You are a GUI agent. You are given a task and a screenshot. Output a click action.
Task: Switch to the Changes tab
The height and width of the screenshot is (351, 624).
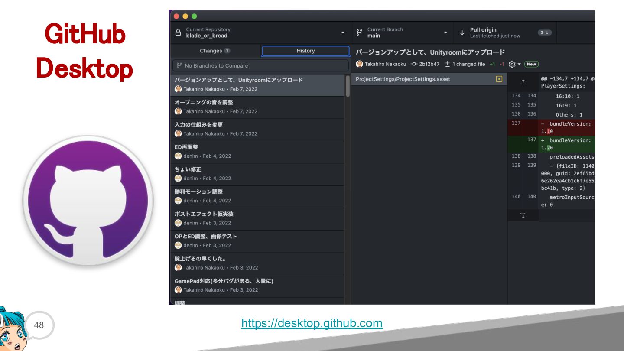tap(215, 51)
